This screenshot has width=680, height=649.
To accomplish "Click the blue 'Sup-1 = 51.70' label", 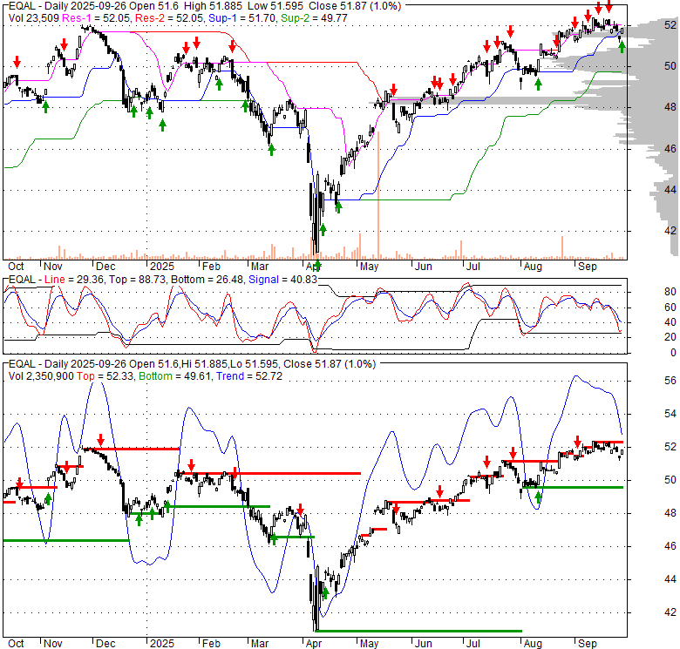I will point(241,18).
